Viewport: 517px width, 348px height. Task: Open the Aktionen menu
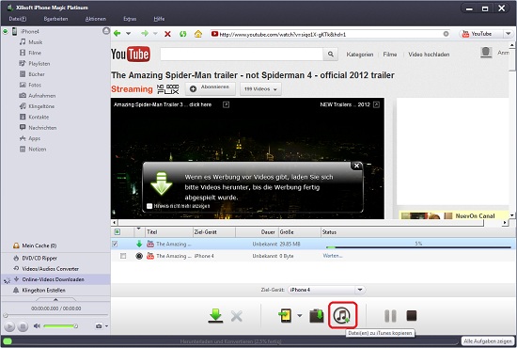tap(96, 19)
